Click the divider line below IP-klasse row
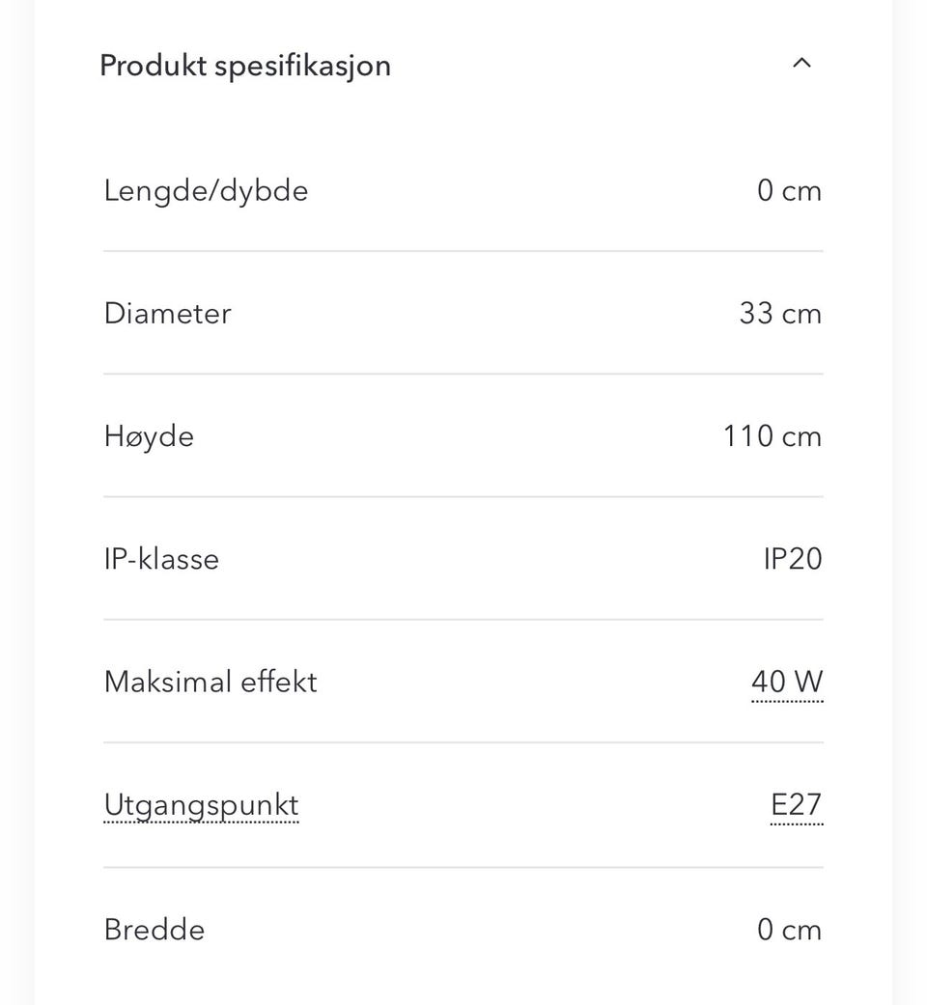 pos(463,620)
